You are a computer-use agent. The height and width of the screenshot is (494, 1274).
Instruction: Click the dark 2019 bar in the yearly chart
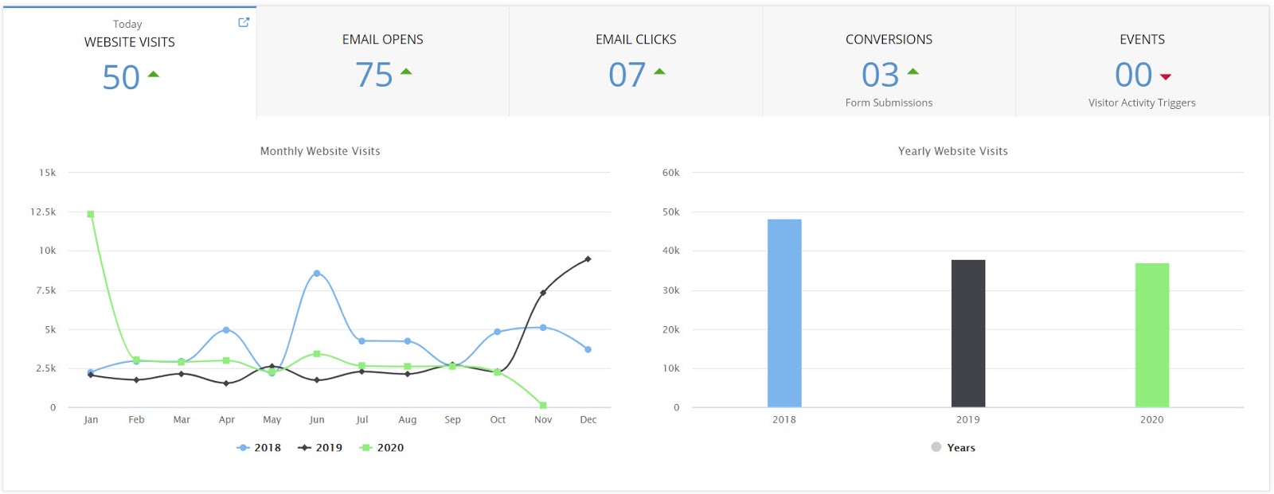point(968,334)
